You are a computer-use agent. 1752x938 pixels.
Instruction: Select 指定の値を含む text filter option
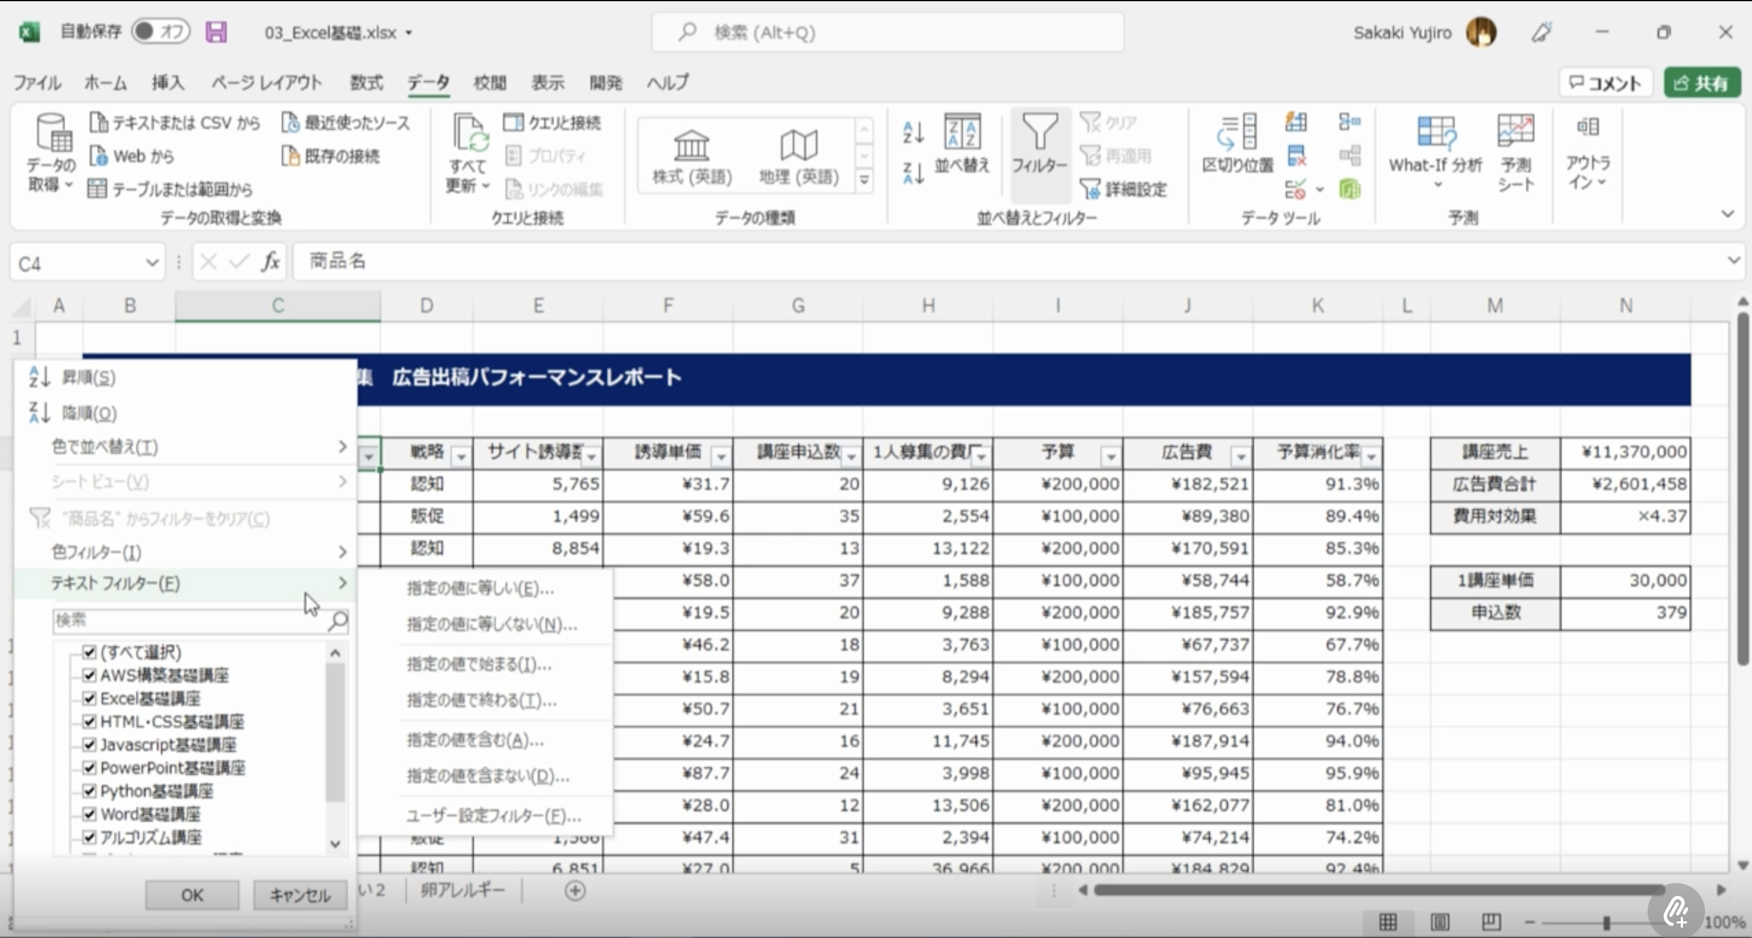tap(475, 740)
